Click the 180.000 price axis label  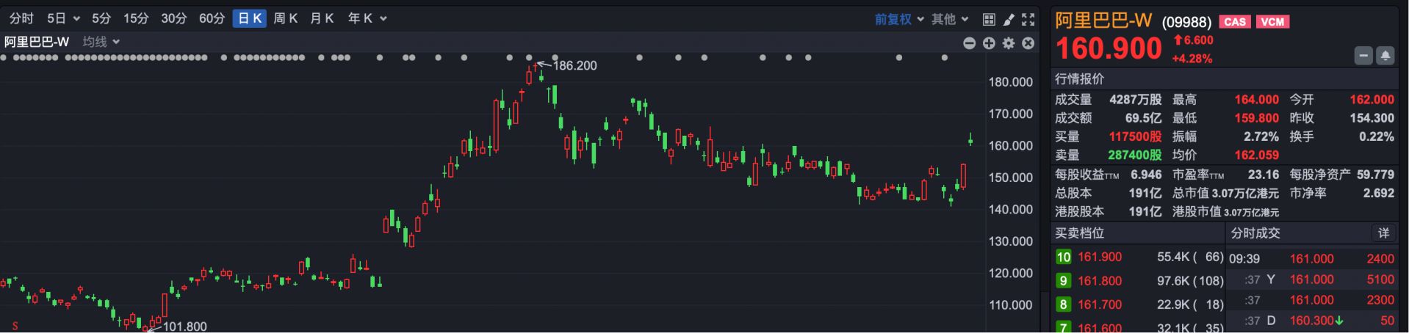click(x=1010, y=82)
